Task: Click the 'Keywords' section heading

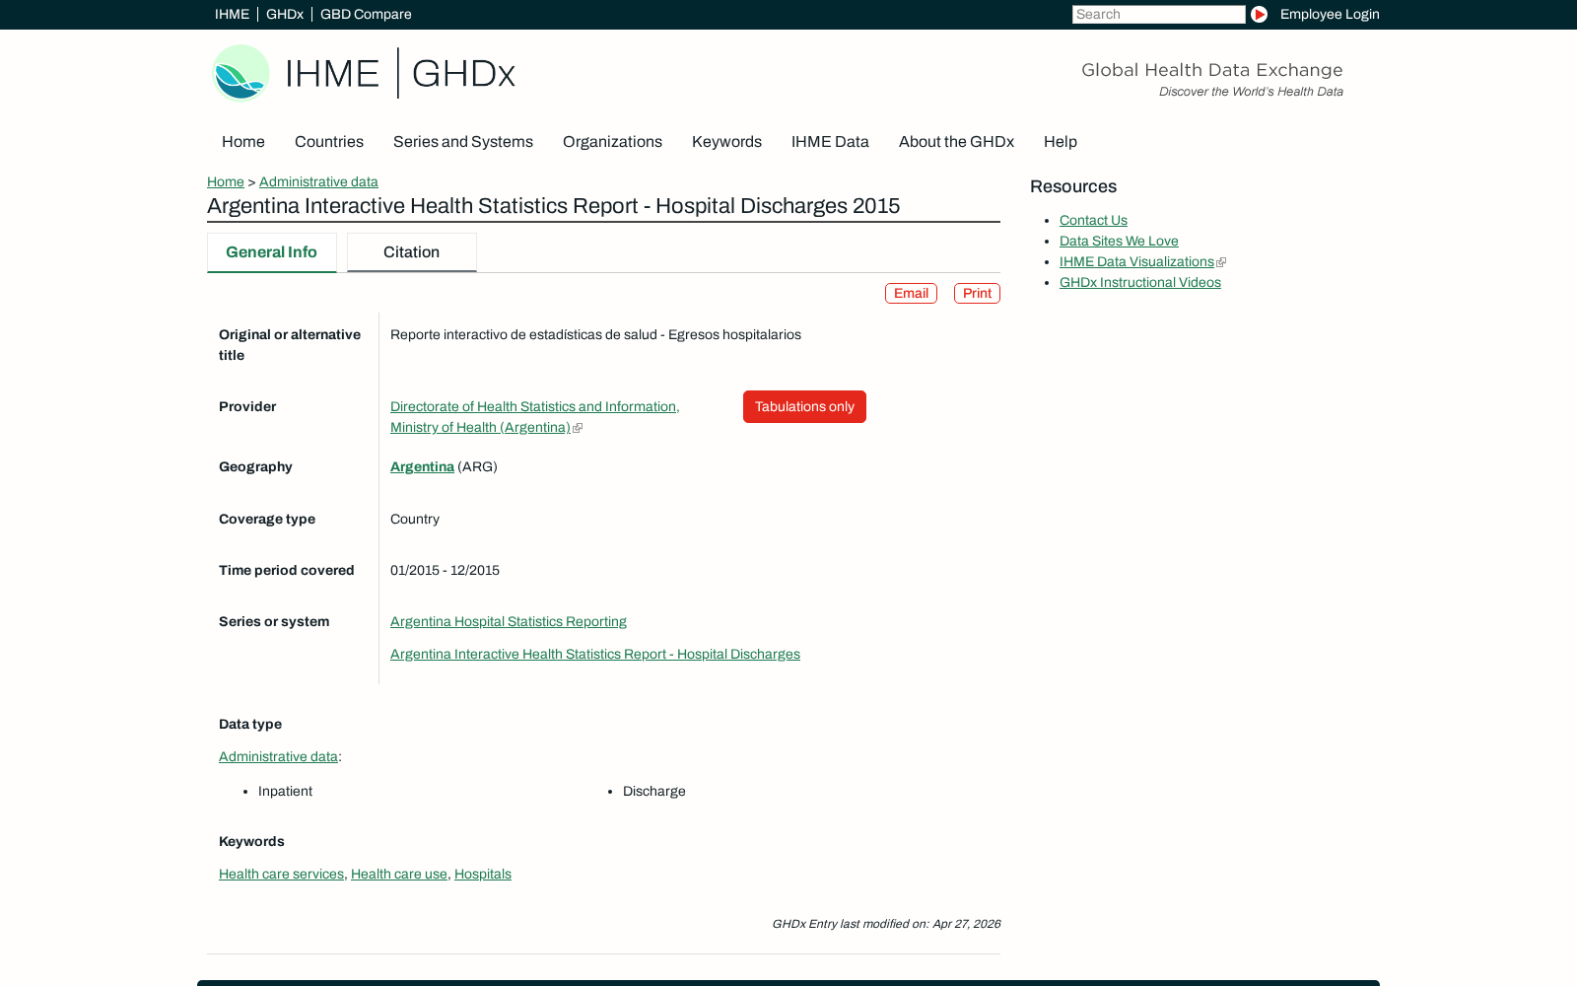Action: (x=251, y=842)
